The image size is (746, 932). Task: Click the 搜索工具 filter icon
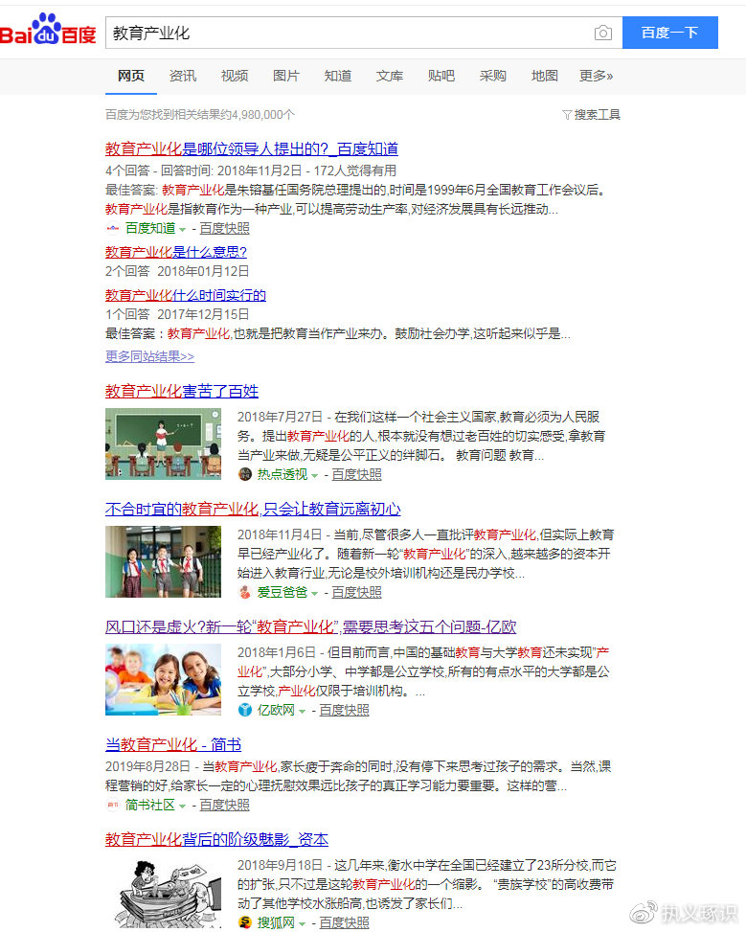pyautogui.click(x=567, y=115)
